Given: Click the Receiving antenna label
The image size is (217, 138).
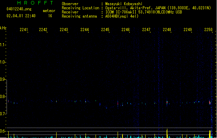Looking at the screenshot, I should click(79, 16).
